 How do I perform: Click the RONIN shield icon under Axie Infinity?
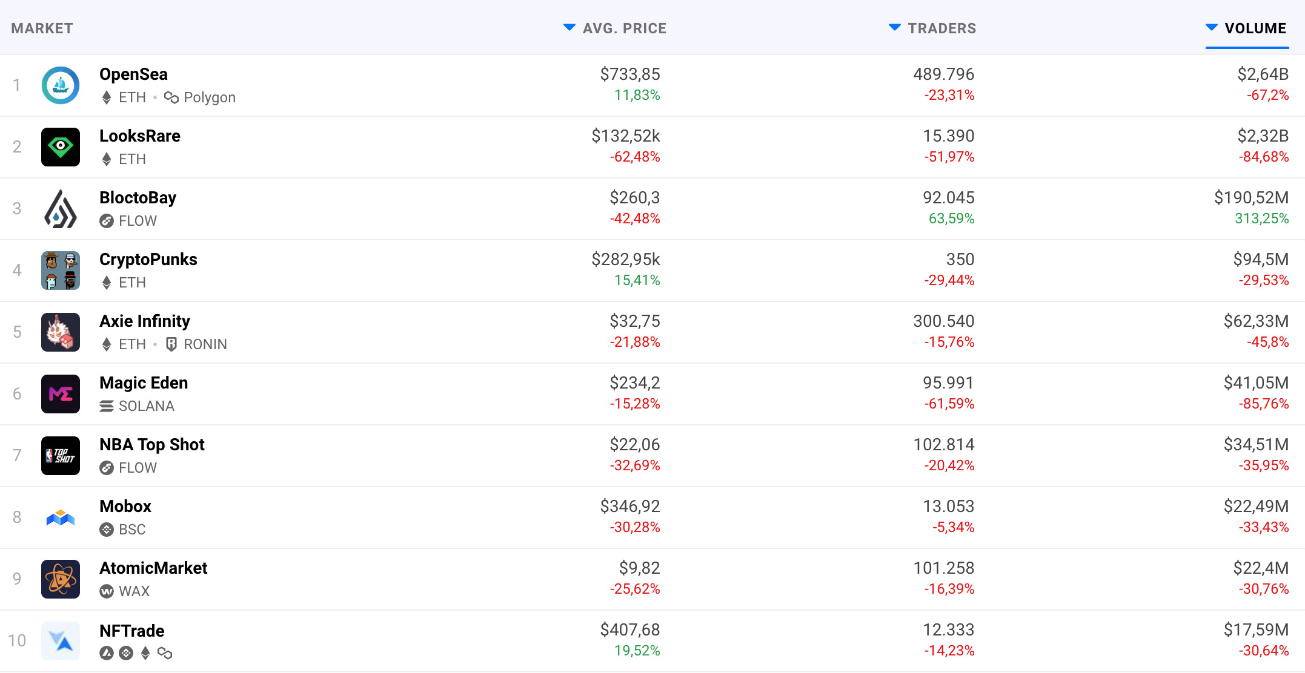tap(171, 344)
